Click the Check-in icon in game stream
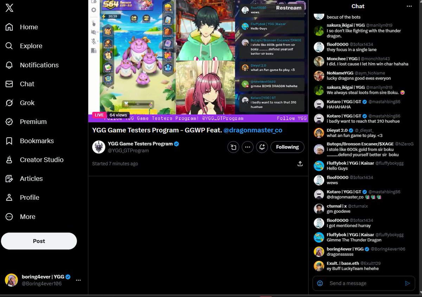Screen dimensions: 422x297 click(108, 67)
